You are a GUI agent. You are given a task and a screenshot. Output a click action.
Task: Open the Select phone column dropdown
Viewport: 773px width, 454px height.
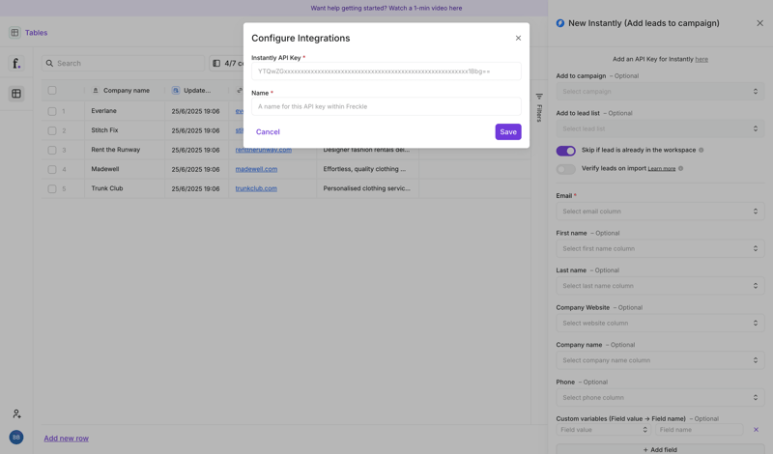click(660, 397)
